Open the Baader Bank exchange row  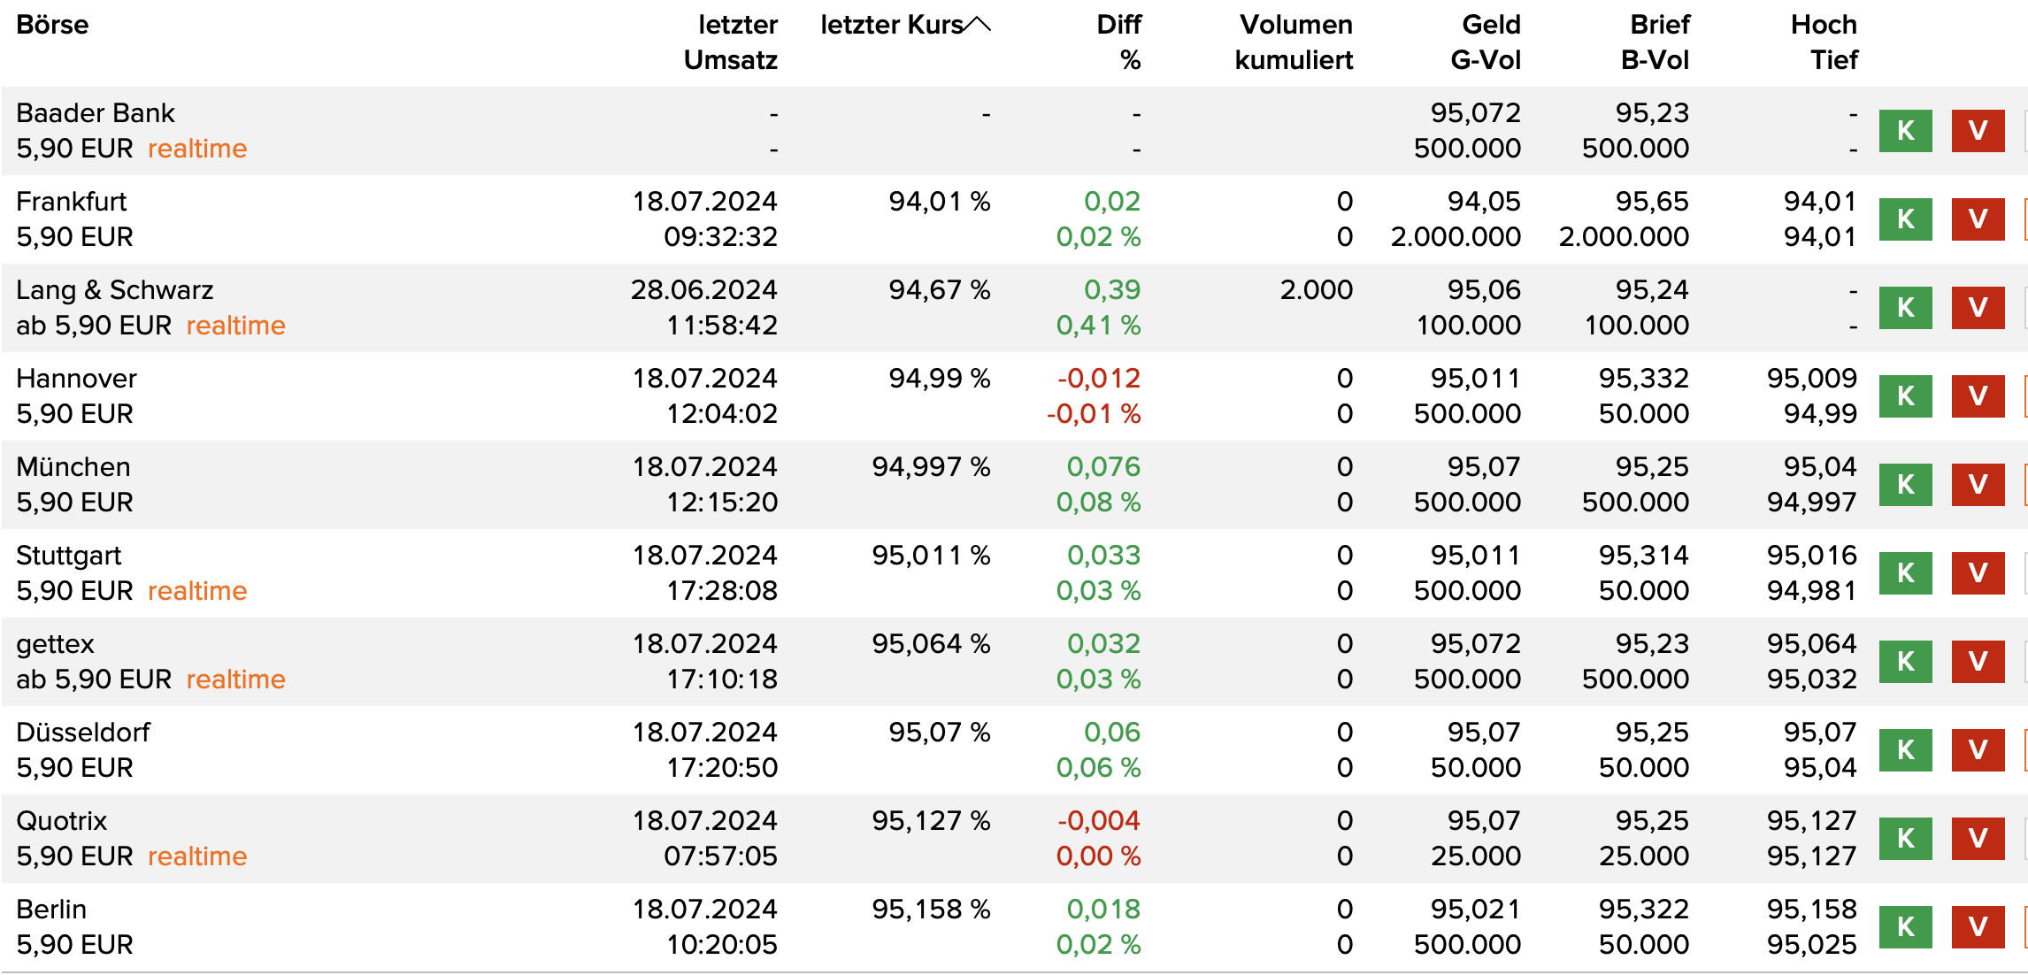[x=96, y=113]
